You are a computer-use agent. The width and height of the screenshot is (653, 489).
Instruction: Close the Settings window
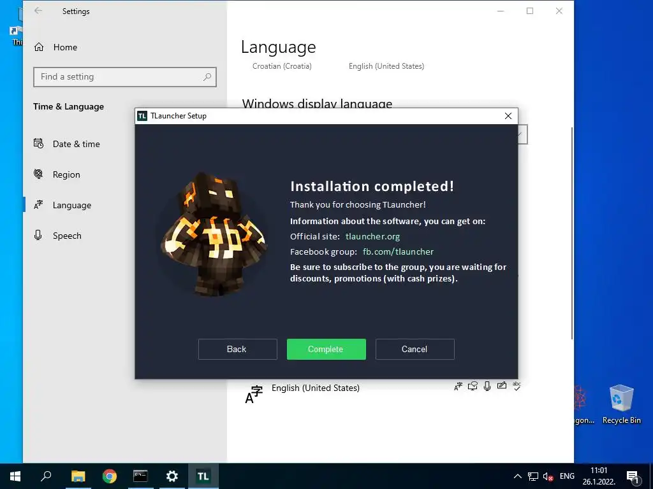559,11
